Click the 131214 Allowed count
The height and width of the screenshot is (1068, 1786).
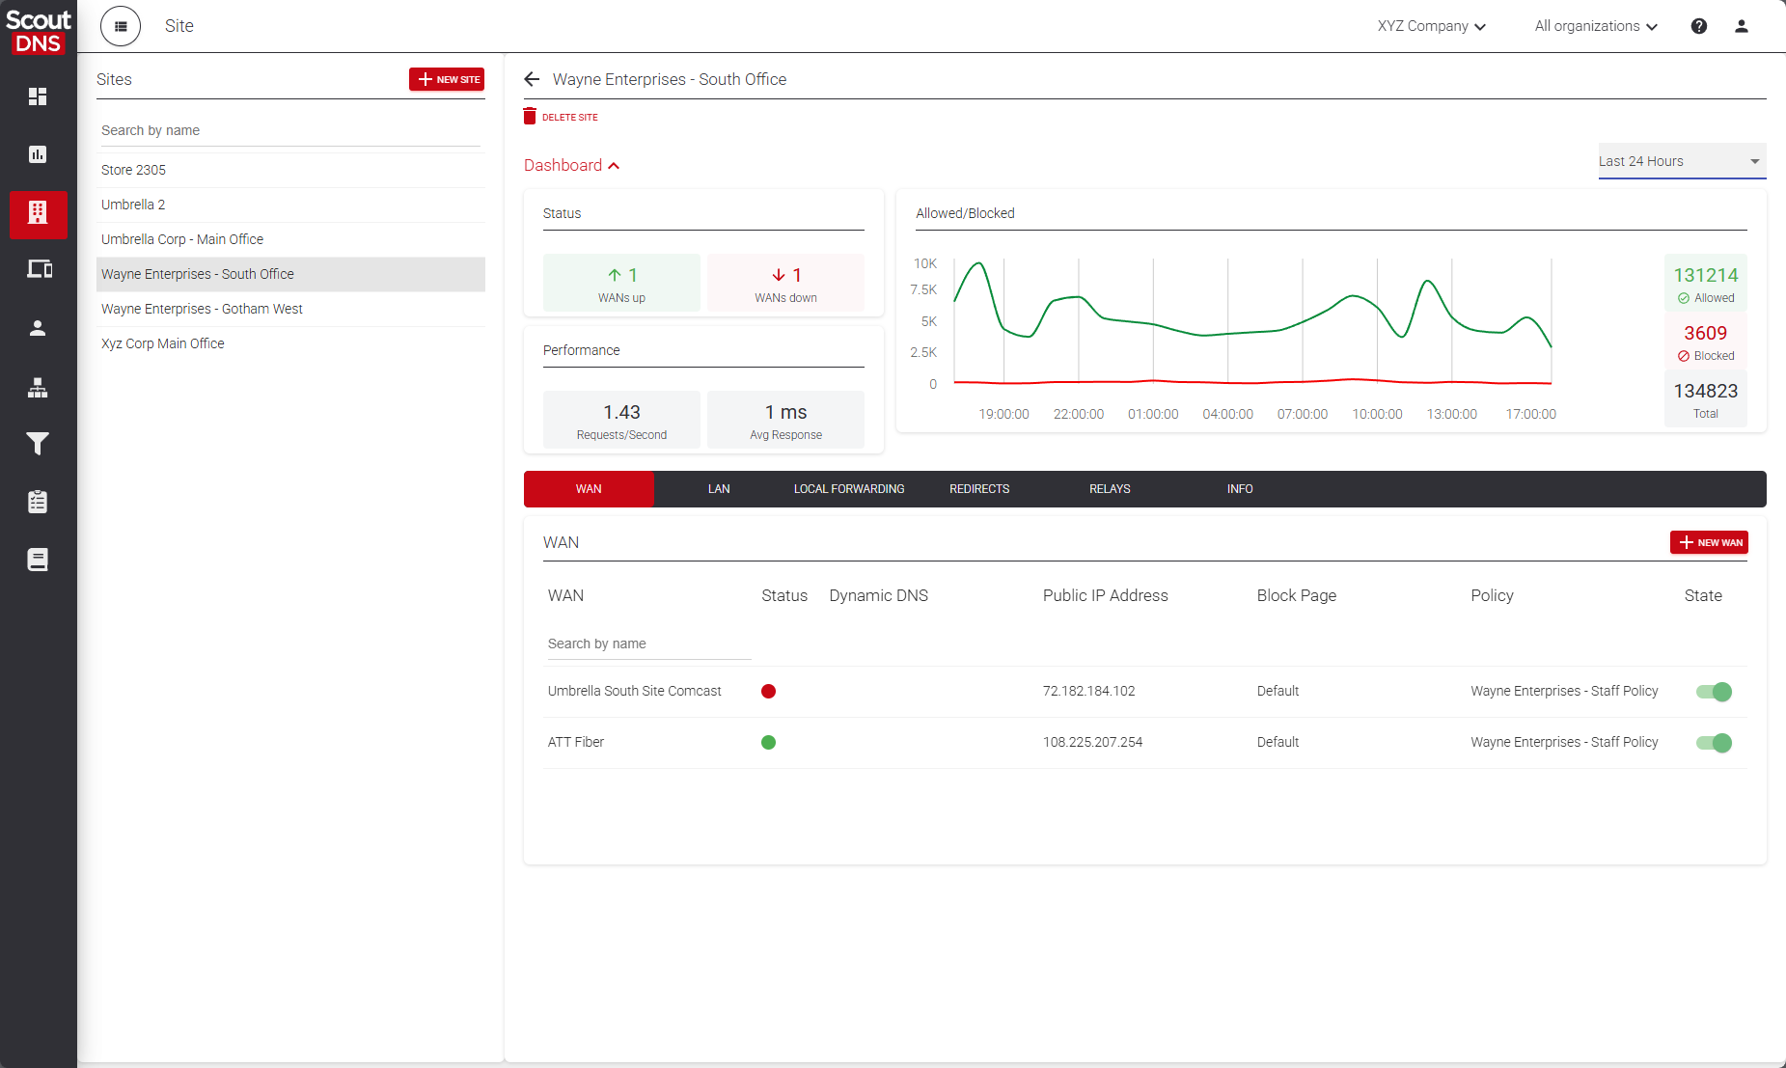click(x=1705, y=275)
